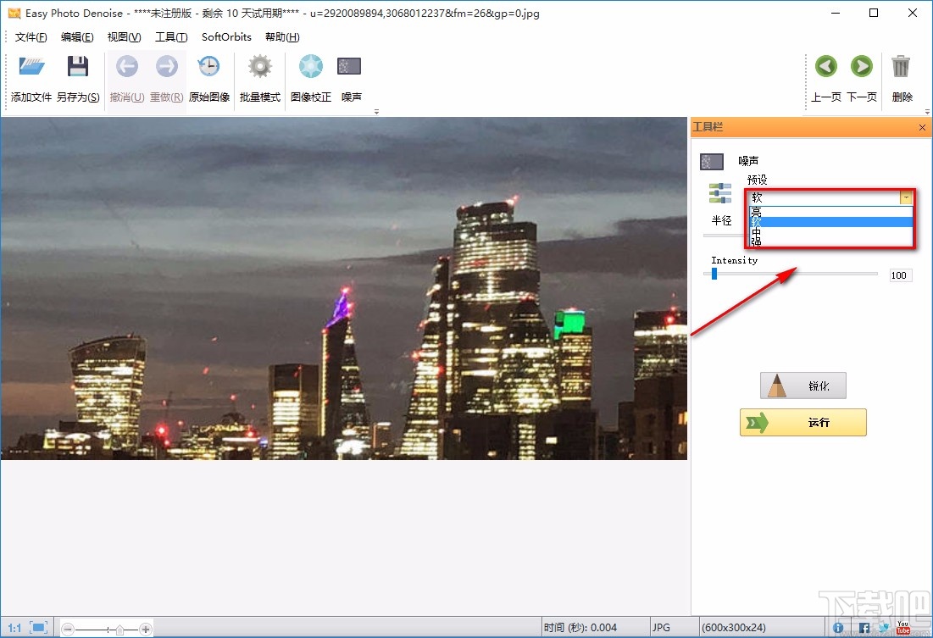Click the 锐化 sharpen button
Screen dimensions: 933x638
(803, 386)
